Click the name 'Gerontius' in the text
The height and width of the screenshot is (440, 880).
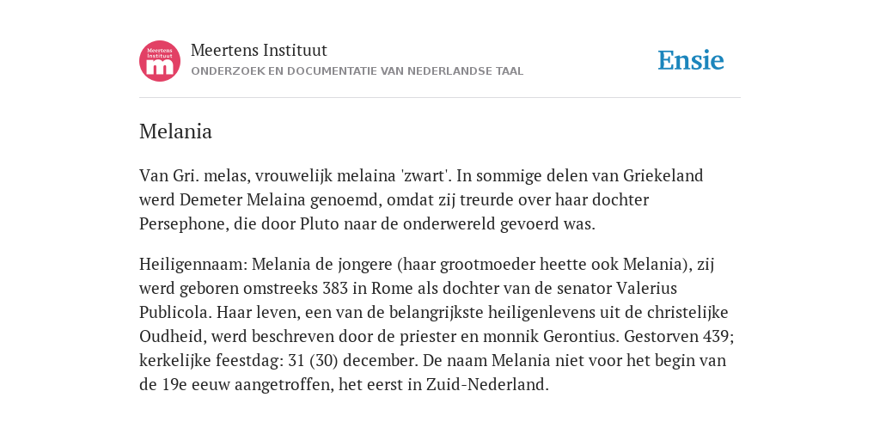click(581, 336)
